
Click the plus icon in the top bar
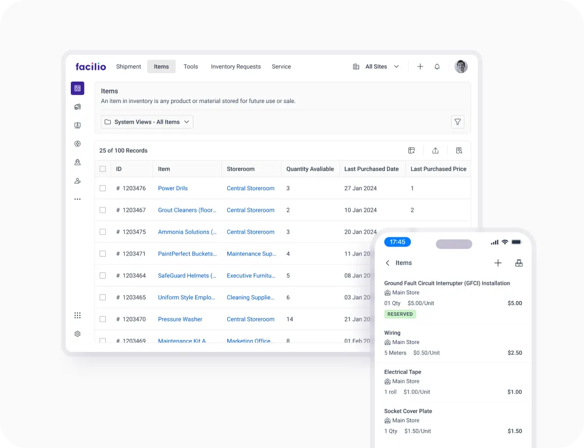420,66
